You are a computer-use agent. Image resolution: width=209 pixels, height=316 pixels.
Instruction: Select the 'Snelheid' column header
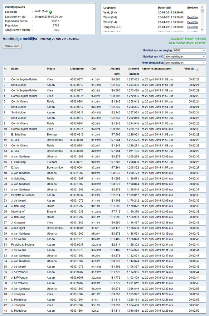pyautogui.click(x=134, y=69)
